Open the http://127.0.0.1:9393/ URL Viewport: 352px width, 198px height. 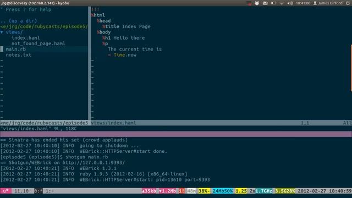94,163
